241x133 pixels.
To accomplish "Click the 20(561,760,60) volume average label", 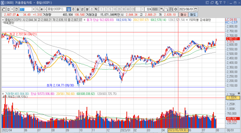I will tap(65, 94).
